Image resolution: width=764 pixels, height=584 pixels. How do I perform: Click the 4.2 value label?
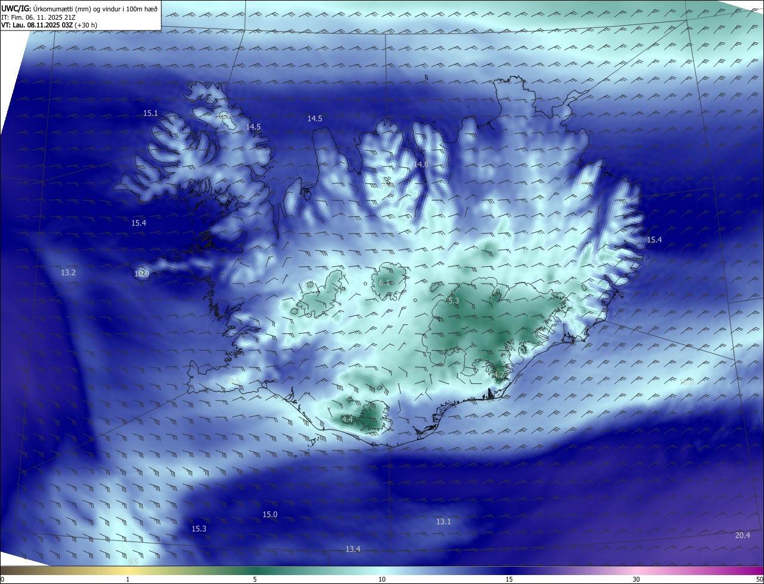[x=498, y=374]
